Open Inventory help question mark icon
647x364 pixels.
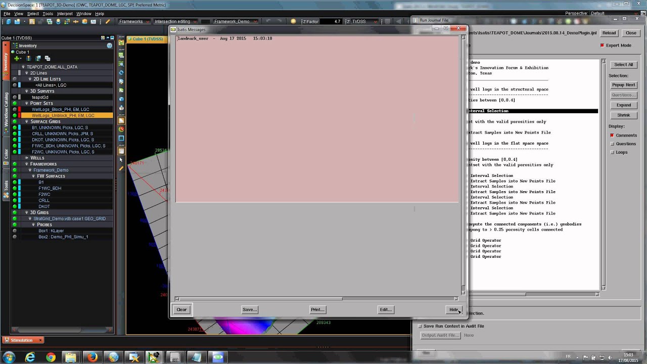(x=110, y=45)
